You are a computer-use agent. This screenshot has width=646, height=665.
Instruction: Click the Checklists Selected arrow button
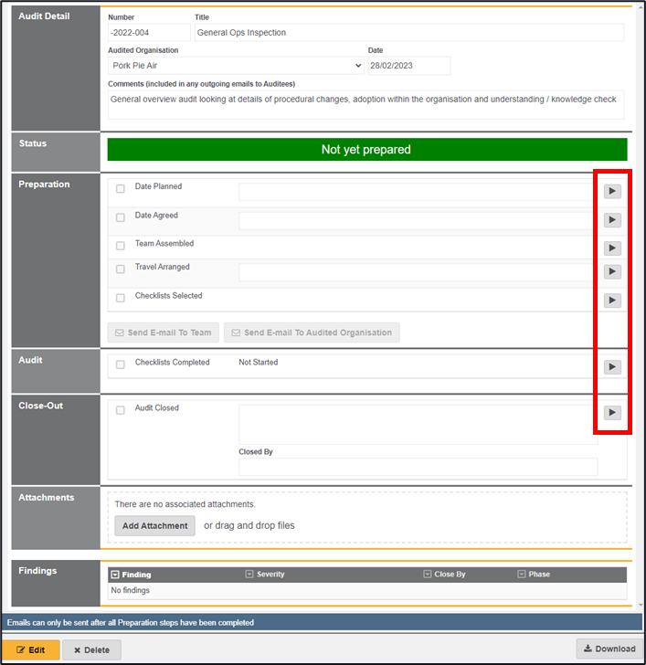[x=611, y=301]
